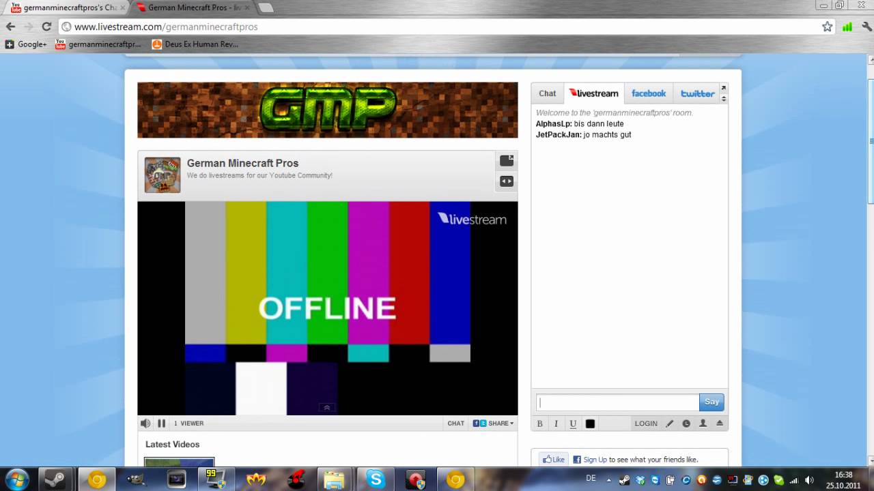Follow the Facebook Sign Up link

[x=595, y=460]
